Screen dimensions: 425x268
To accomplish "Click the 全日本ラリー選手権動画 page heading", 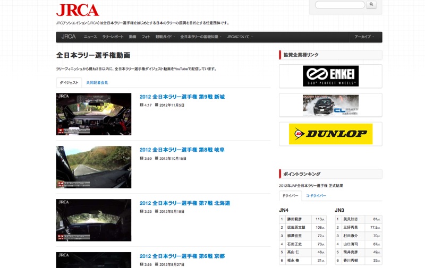I will coord(93,55).
